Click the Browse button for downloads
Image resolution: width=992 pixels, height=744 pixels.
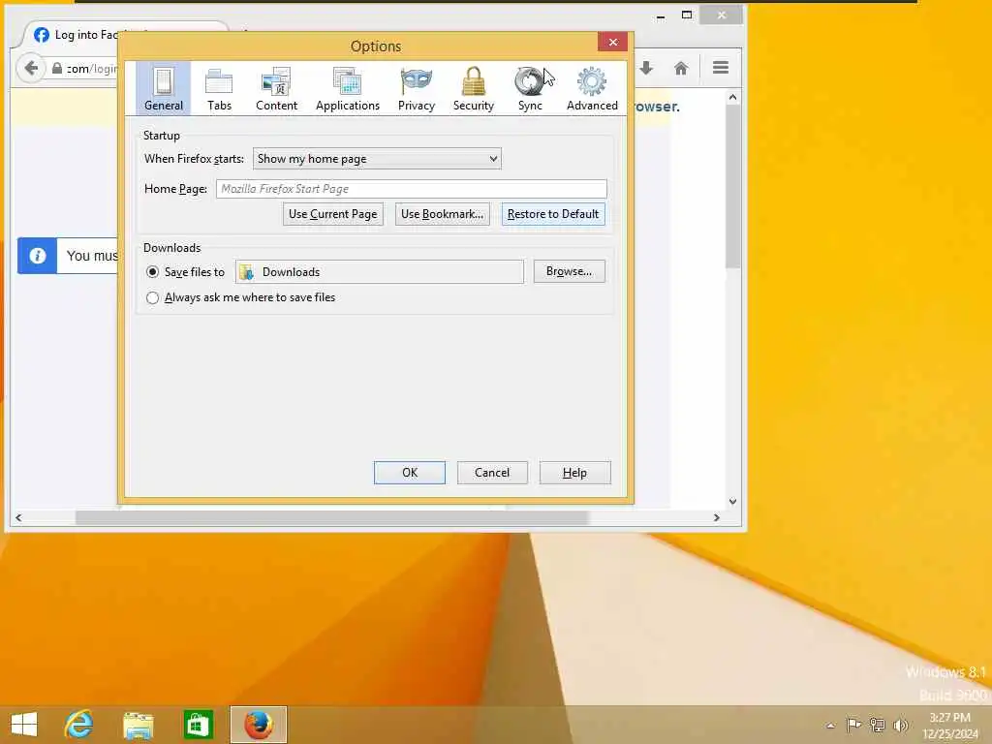pyautogui.click(x=569, y=271)
